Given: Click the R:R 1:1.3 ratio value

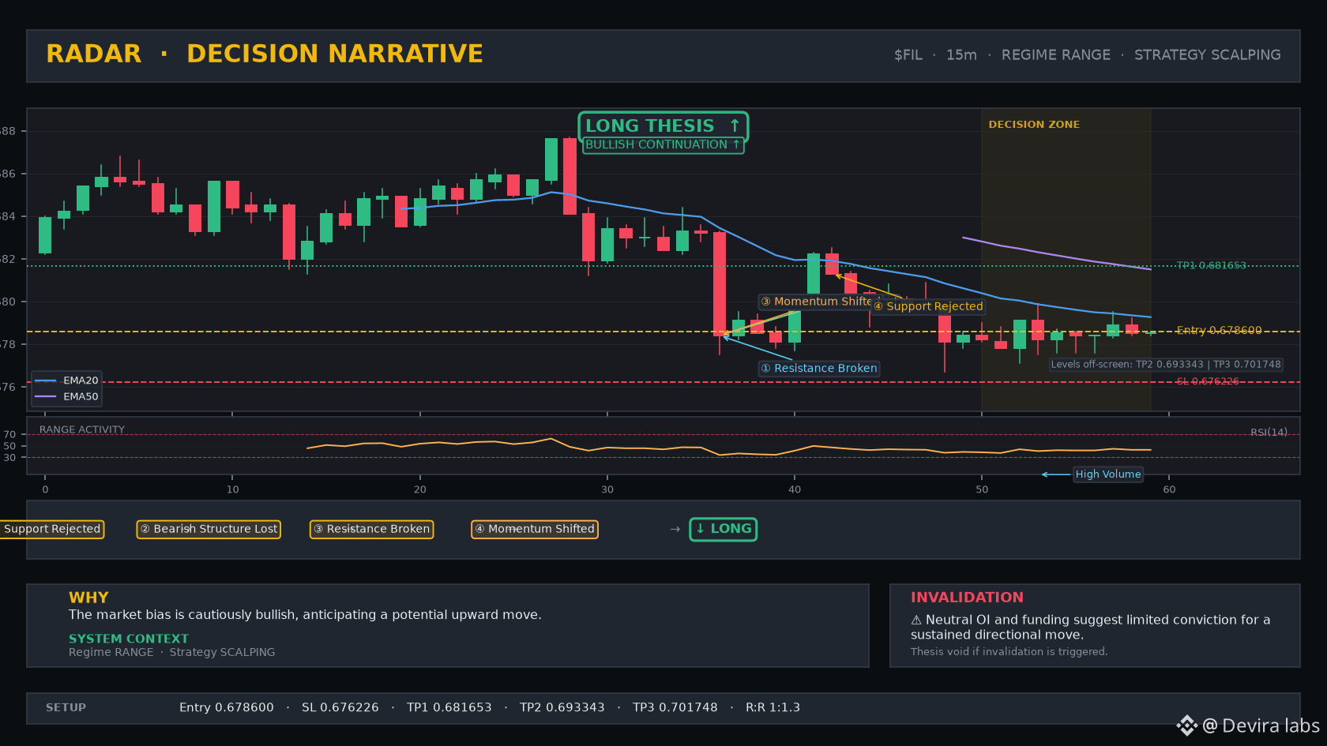Looking at the screenshot, I should (773, 707).
